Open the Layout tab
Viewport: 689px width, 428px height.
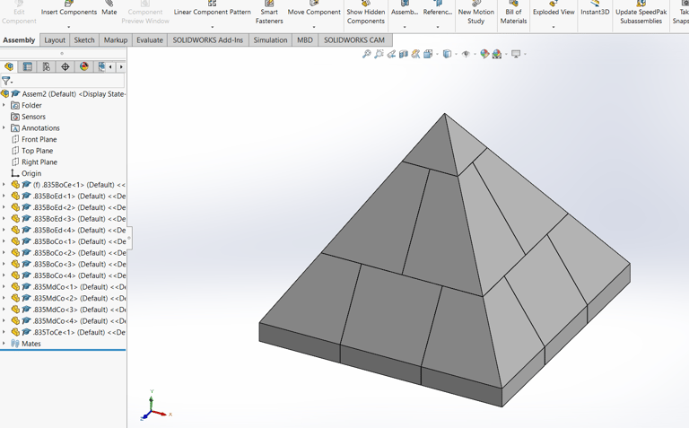pos(55,40)
